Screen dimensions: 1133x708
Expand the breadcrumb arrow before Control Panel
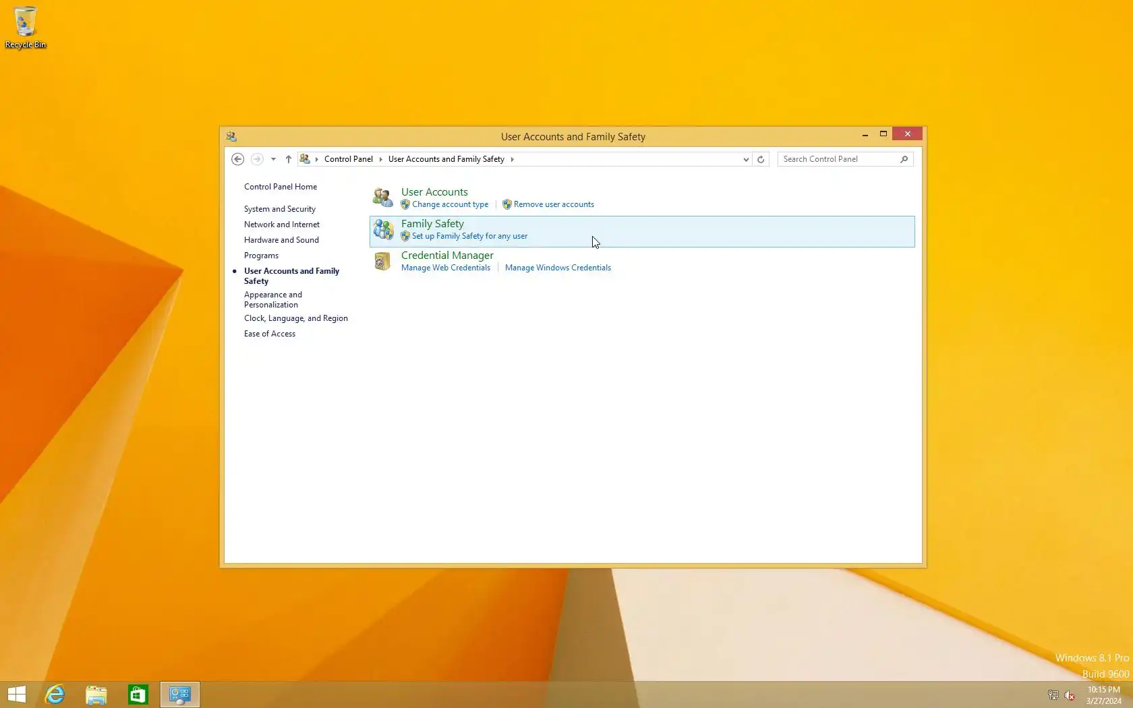[x=317, y=159]
